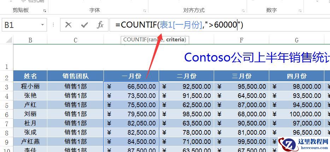Select February value 92,500.00

[x=187, y=86]
